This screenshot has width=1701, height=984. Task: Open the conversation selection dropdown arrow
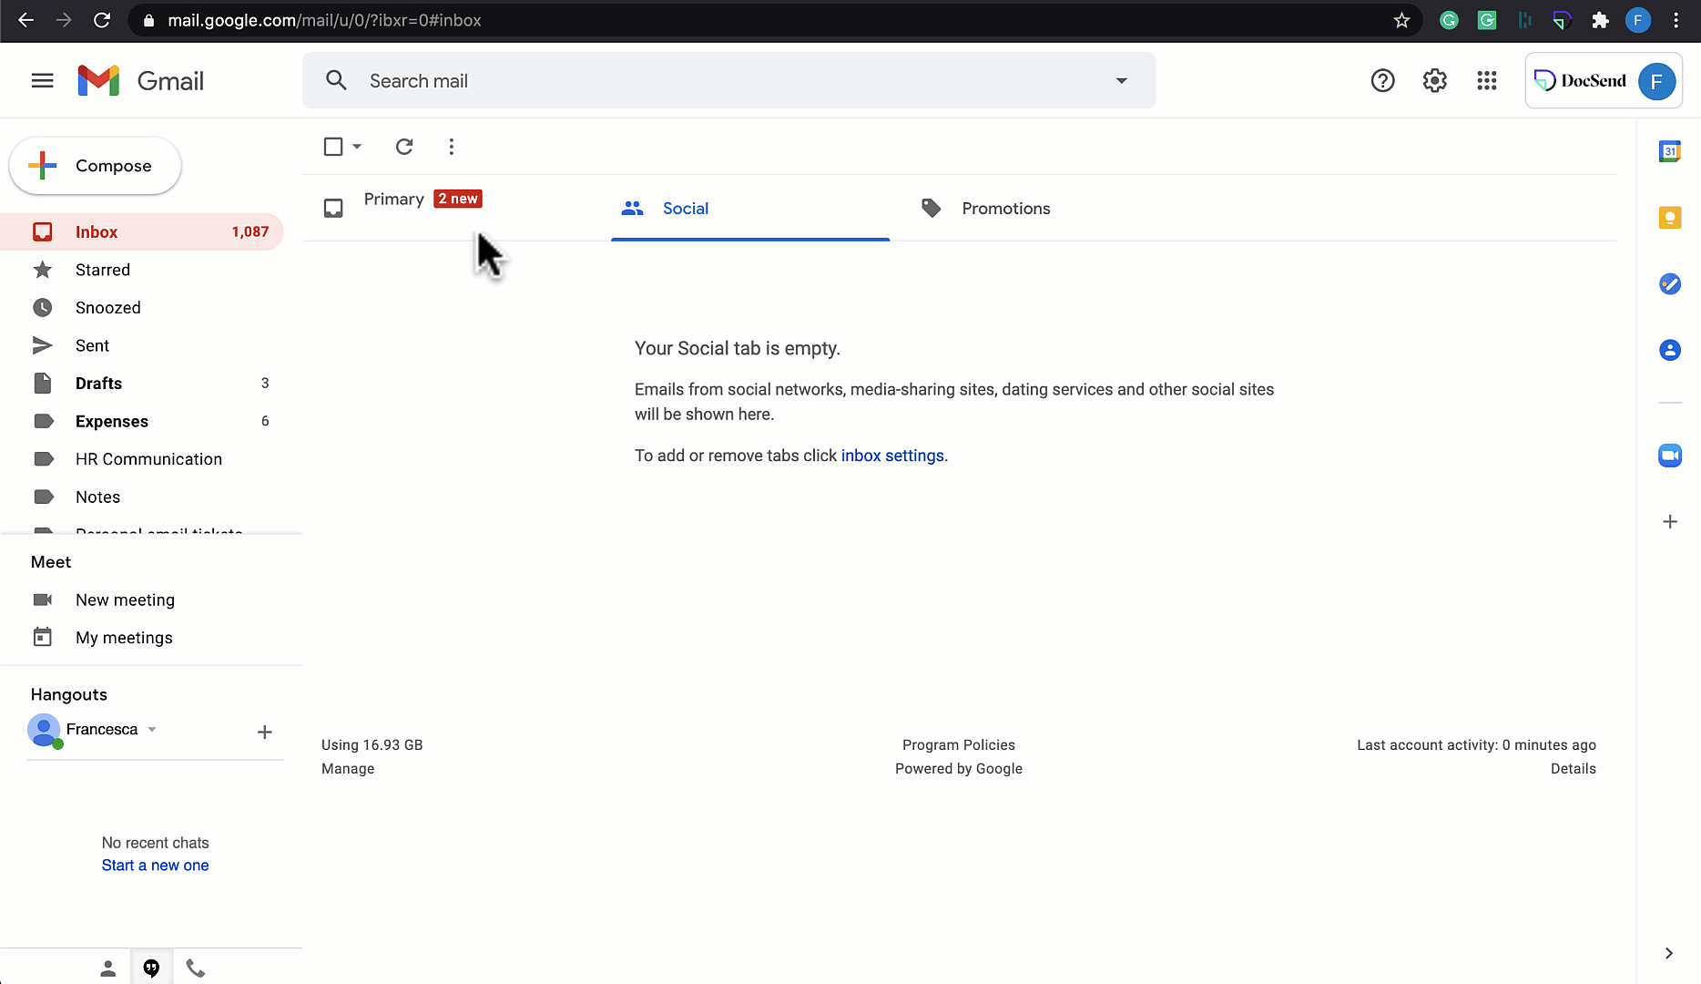point(355,147)
